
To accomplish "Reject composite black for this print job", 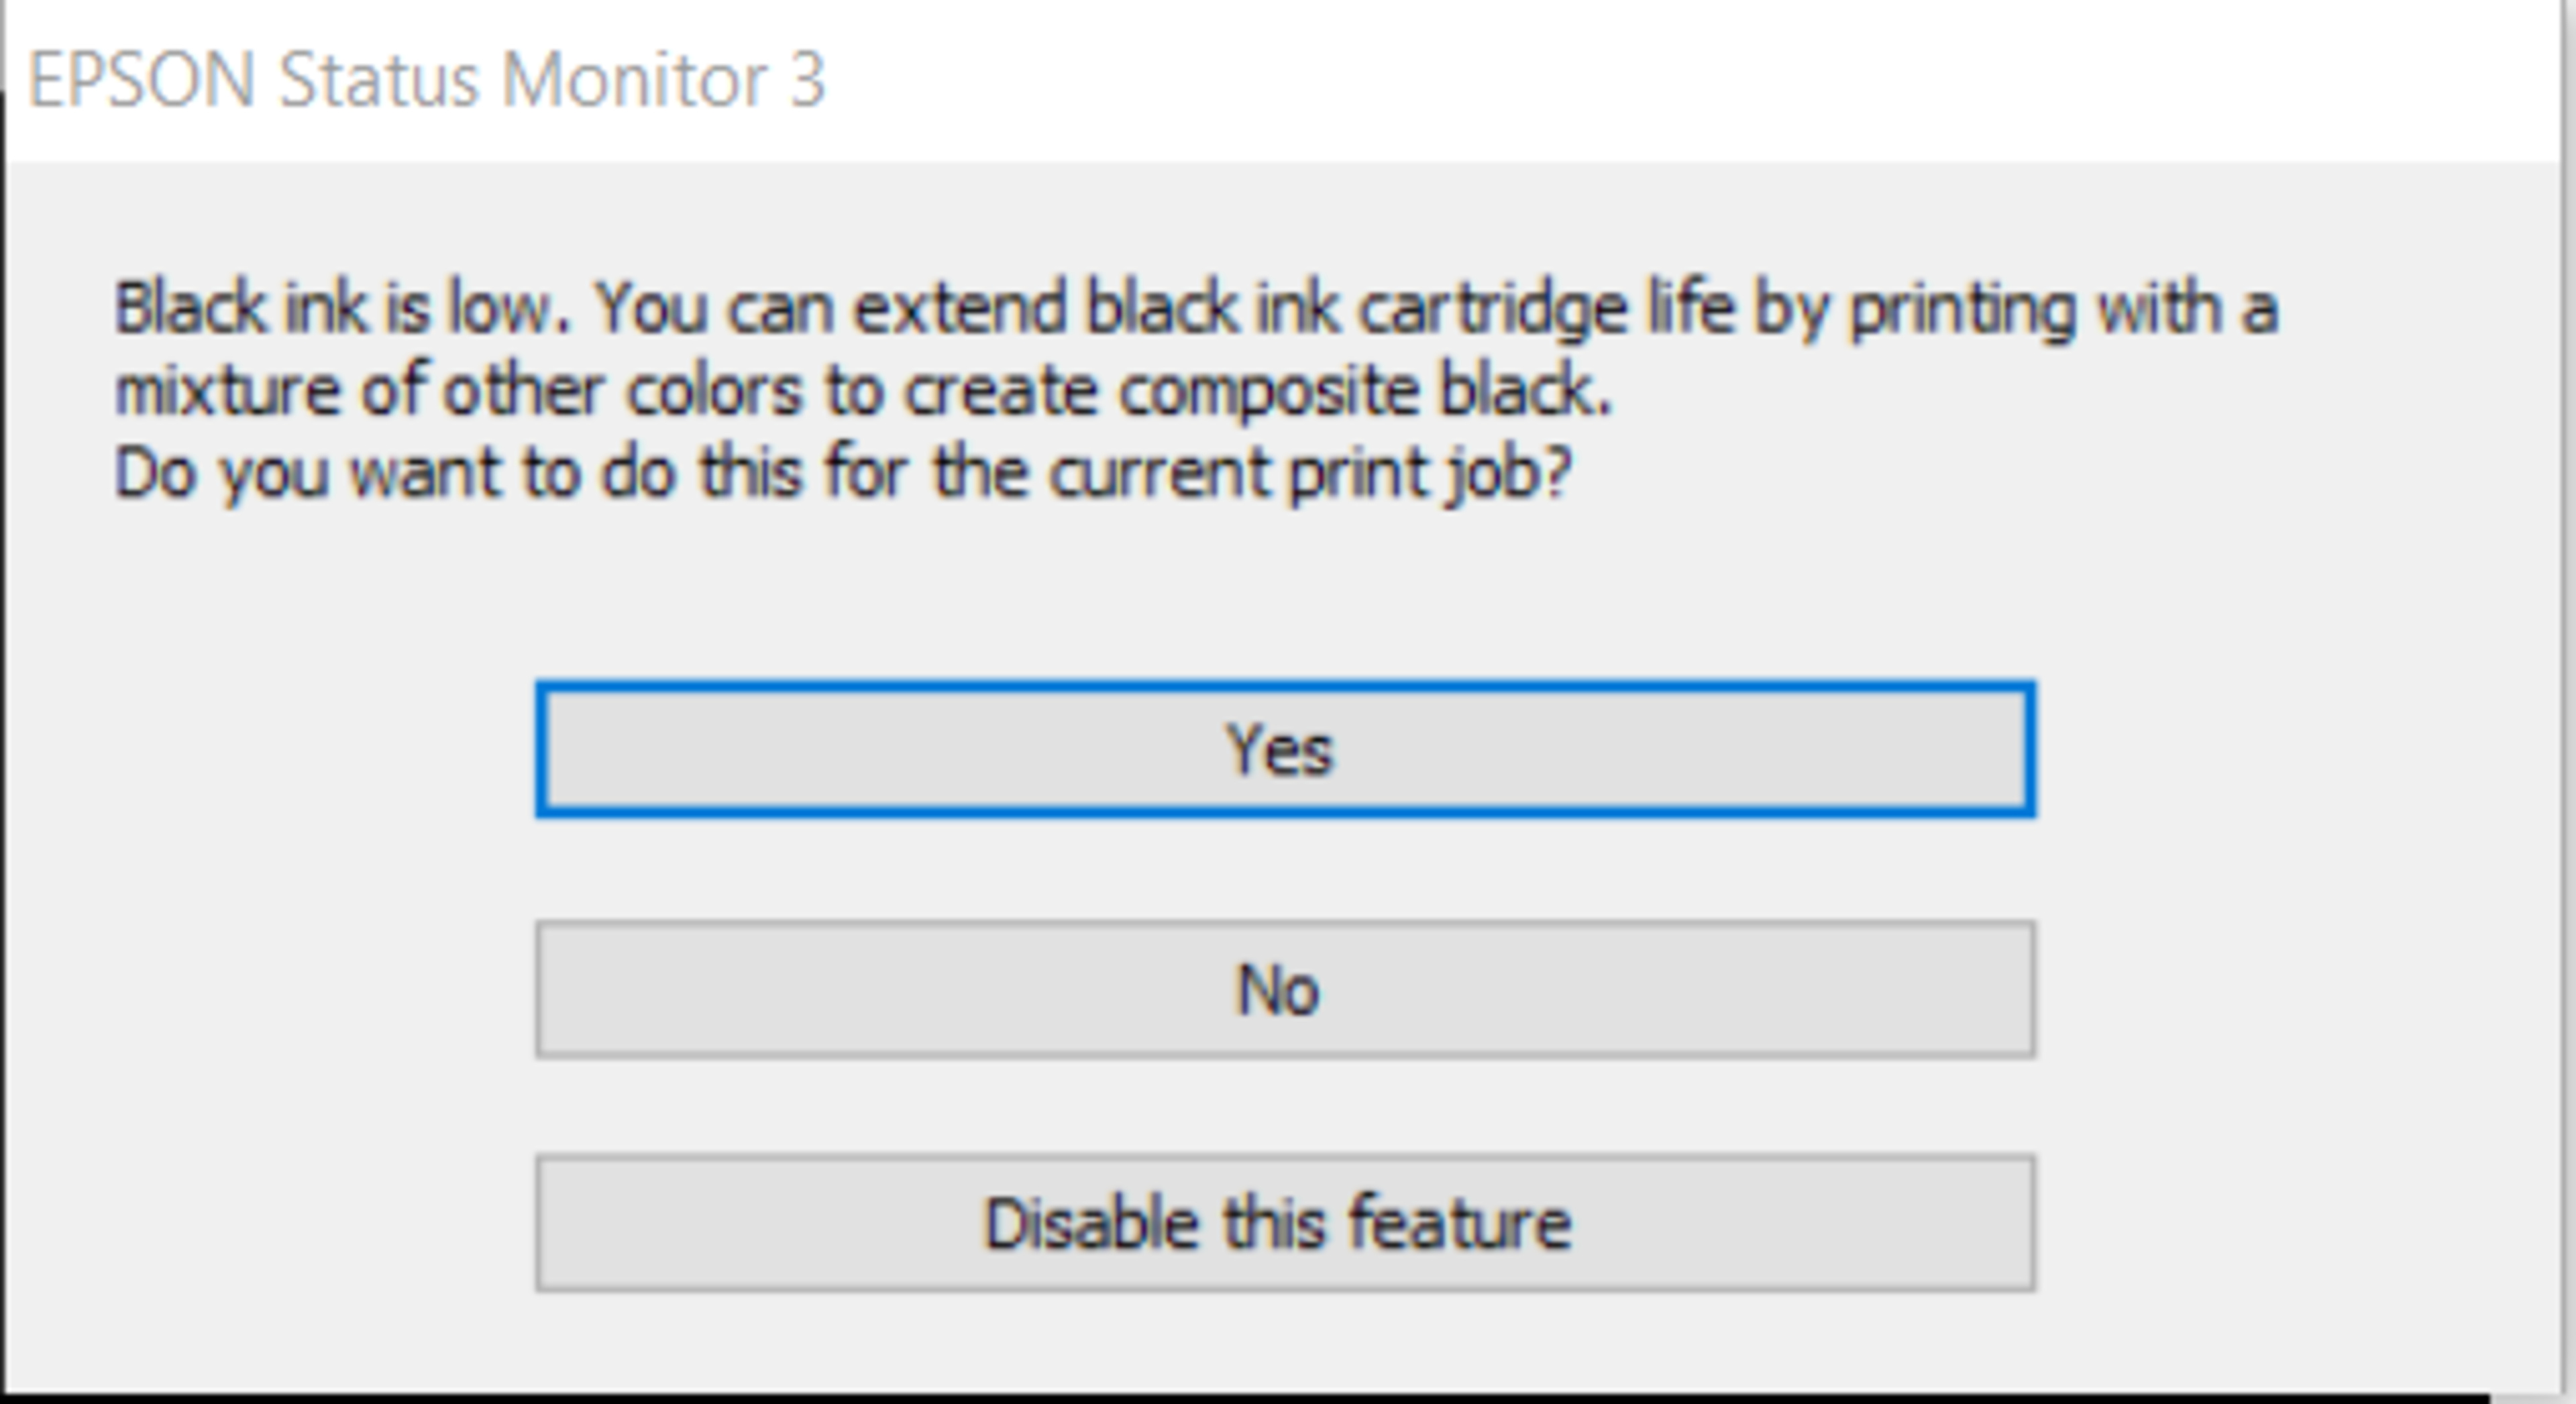I will click(x=1284, y=989).
